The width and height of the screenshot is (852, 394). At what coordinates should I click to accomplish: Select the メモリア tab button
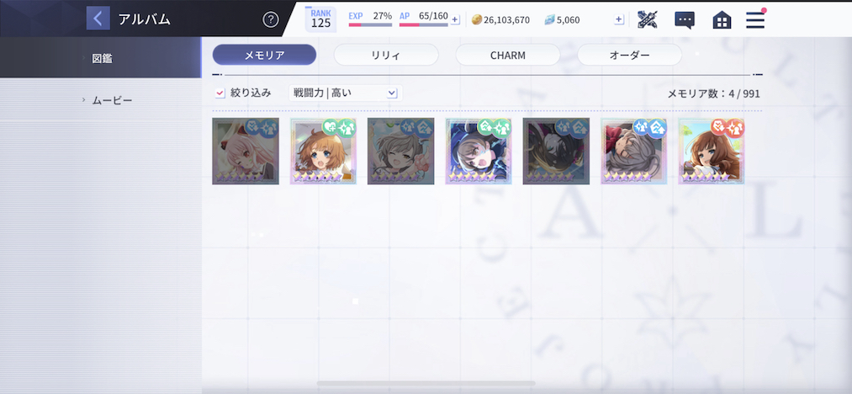click(264, 55)
